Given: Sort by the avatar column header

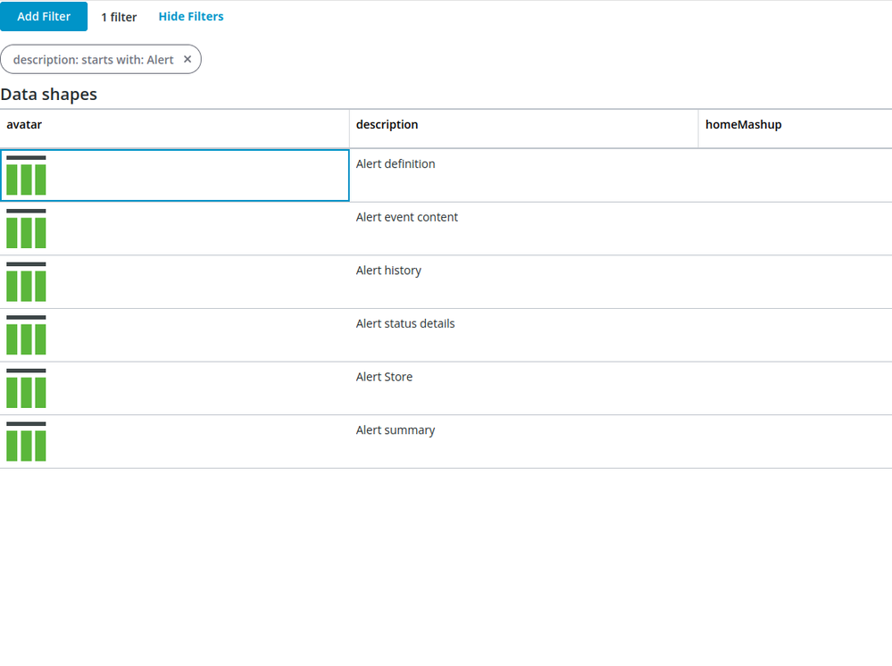Looking at the screenshot, I should click(x=24, y=125).
